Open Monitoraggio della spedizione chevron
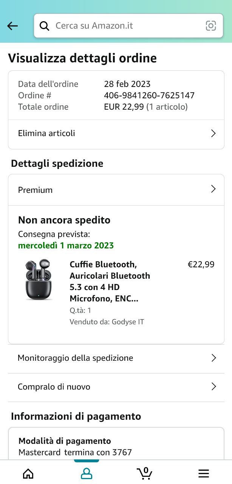The image size is (232, 484). (x=213, y=358)
